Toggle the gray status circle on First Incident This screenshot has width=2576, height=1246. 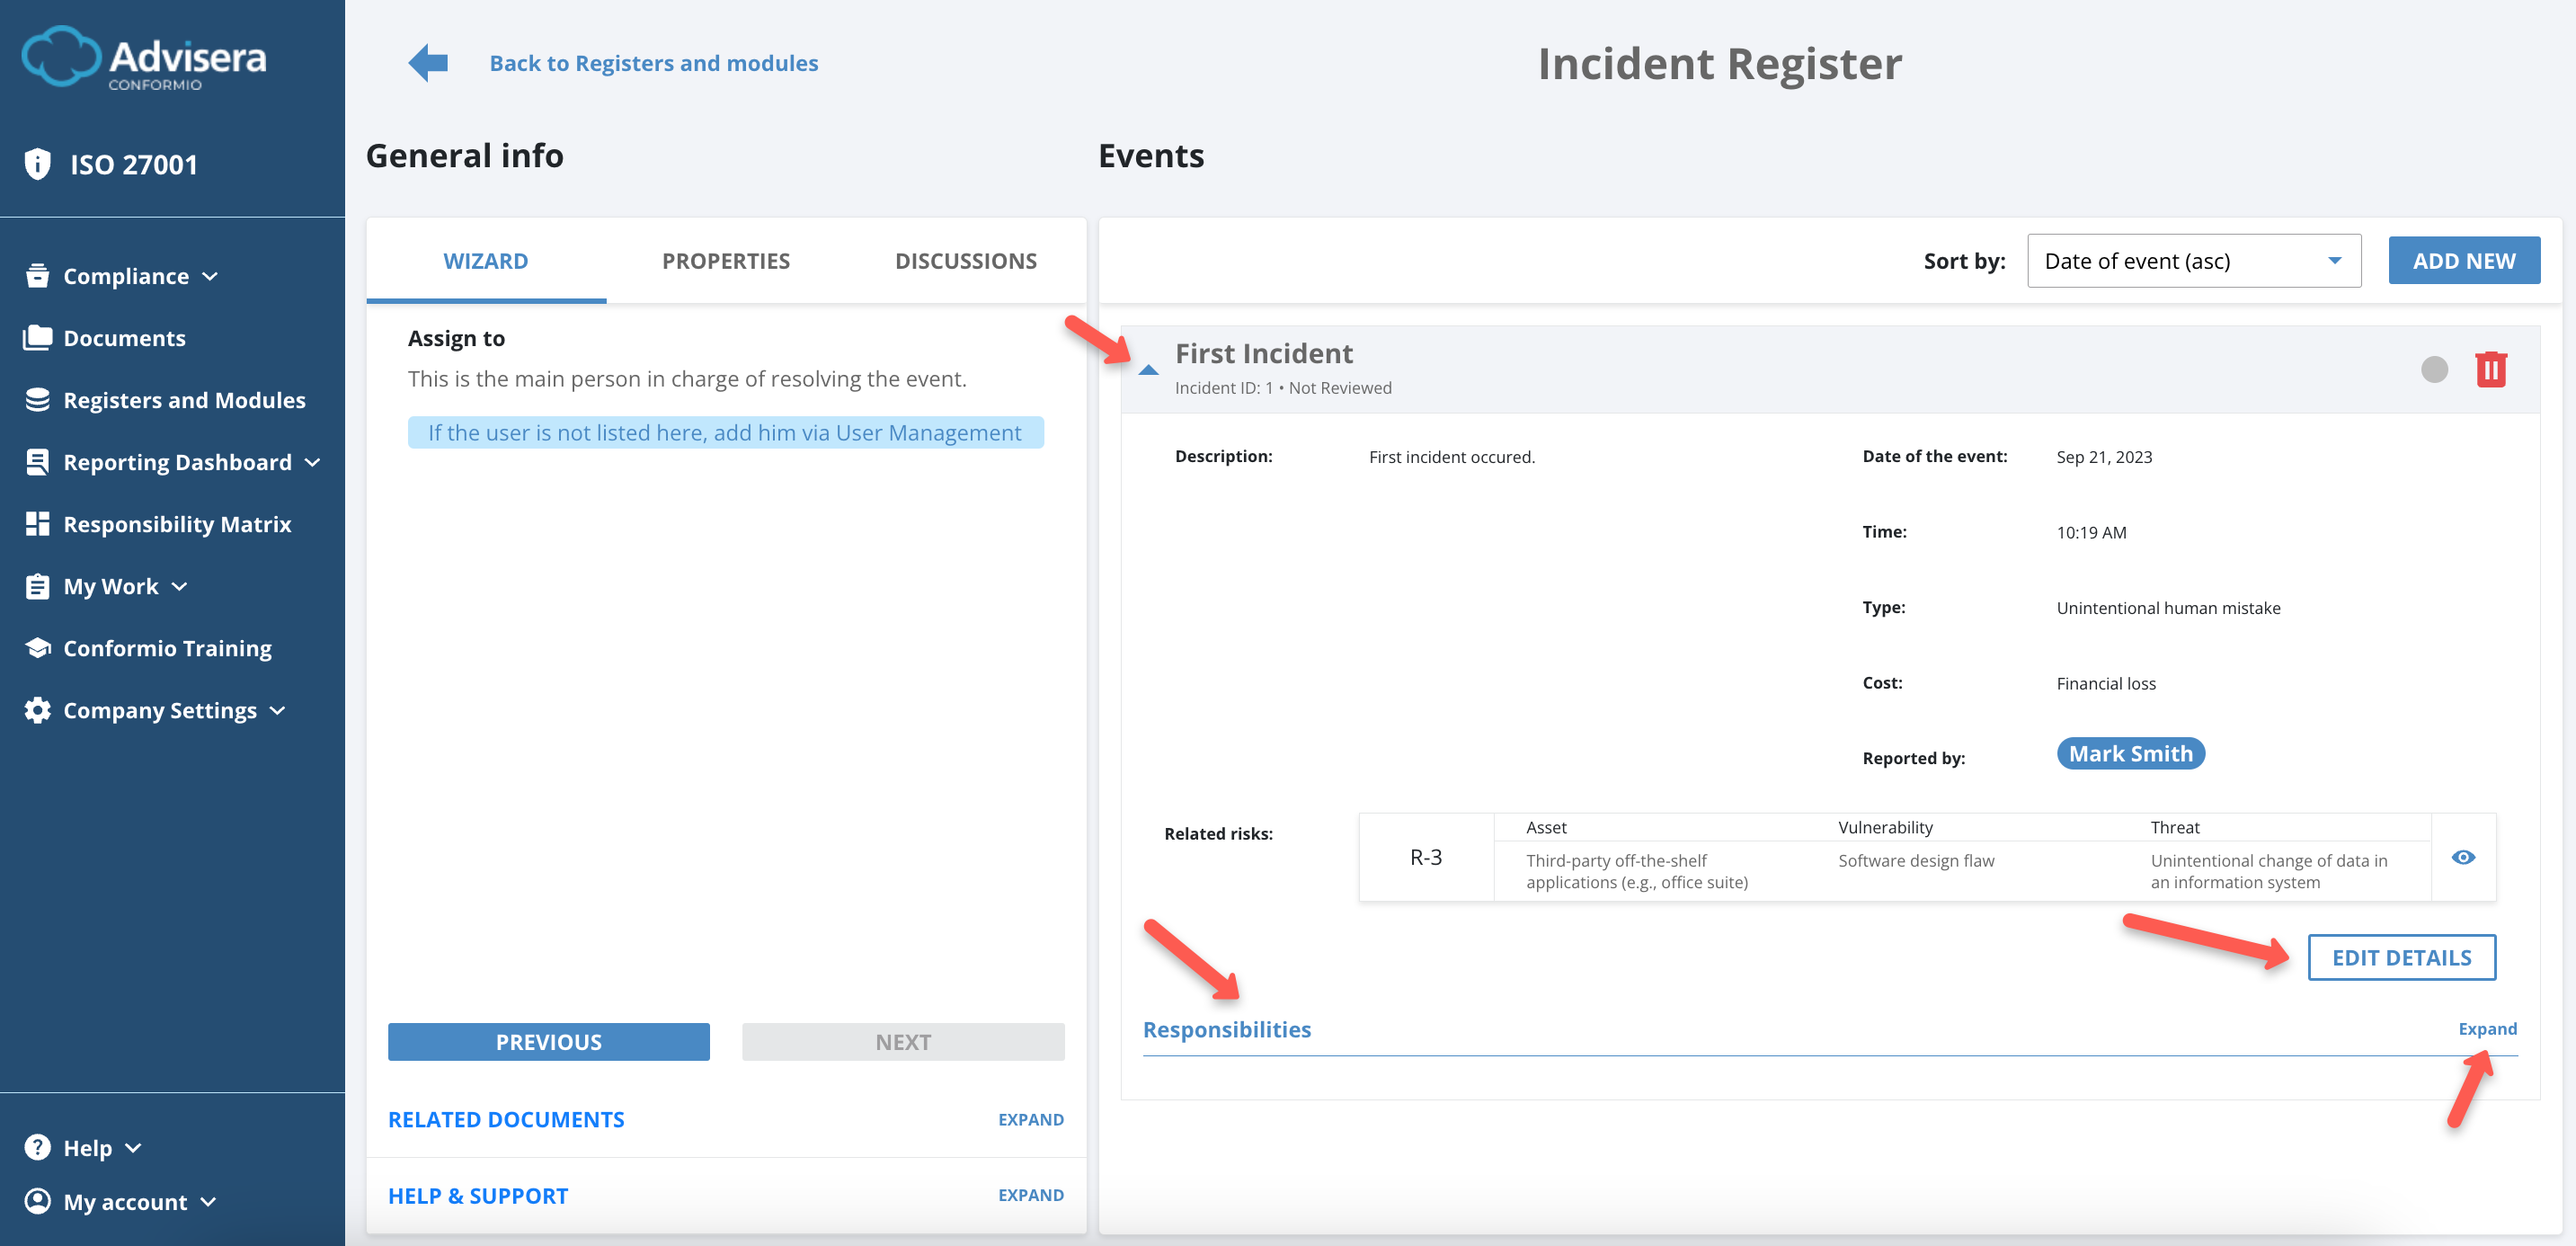(x=2434, y=369)
